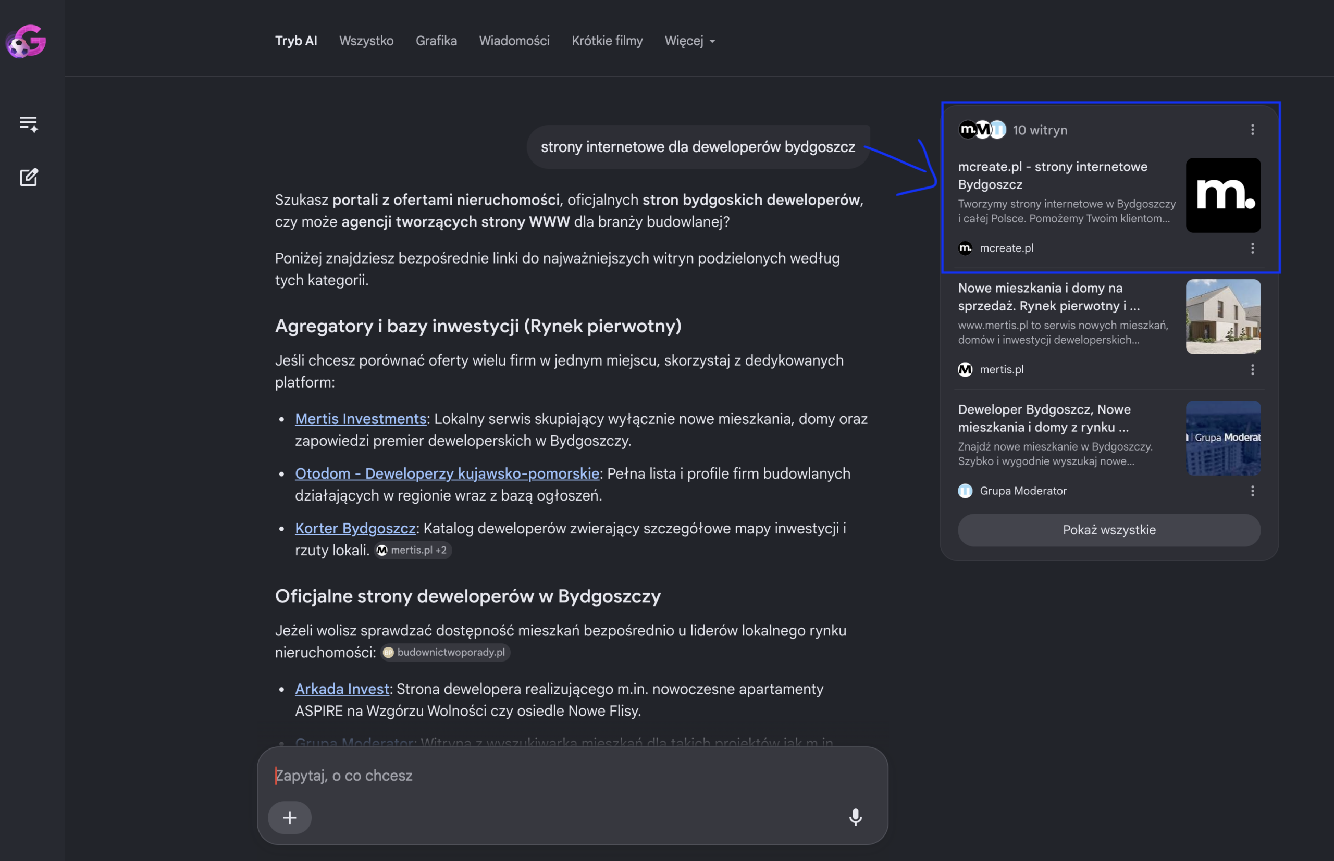Start a new chat with the edit icon
The width and height of the screenshot is (1334, 861).
pyautogui.click(x=29, y=177)
